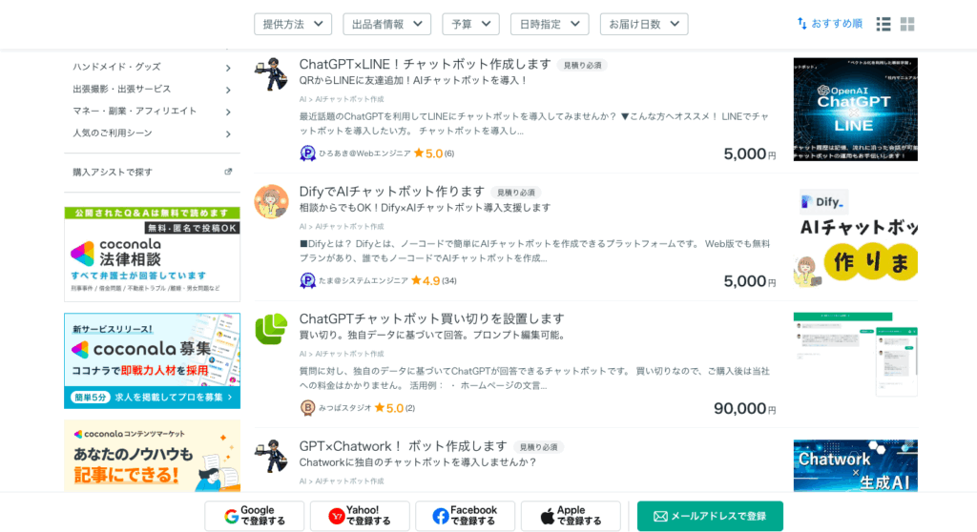Open seller avatar for ChatGPT×LINE listing
This screenshot has width=977, height=532.
click(x=271, y=74)
